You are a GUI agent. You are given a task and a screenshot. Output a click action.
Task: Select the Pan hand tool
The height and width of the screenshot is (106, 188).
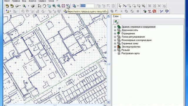coord(44,6)
